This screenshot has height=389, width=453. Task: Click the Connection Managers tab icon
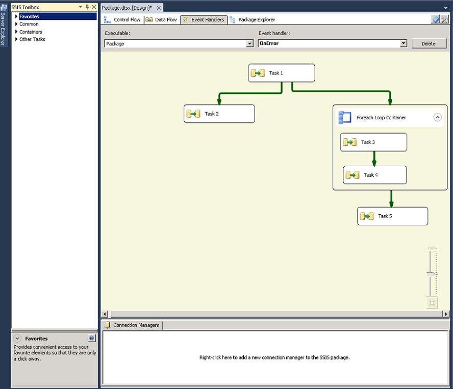[x=107, y=325]
